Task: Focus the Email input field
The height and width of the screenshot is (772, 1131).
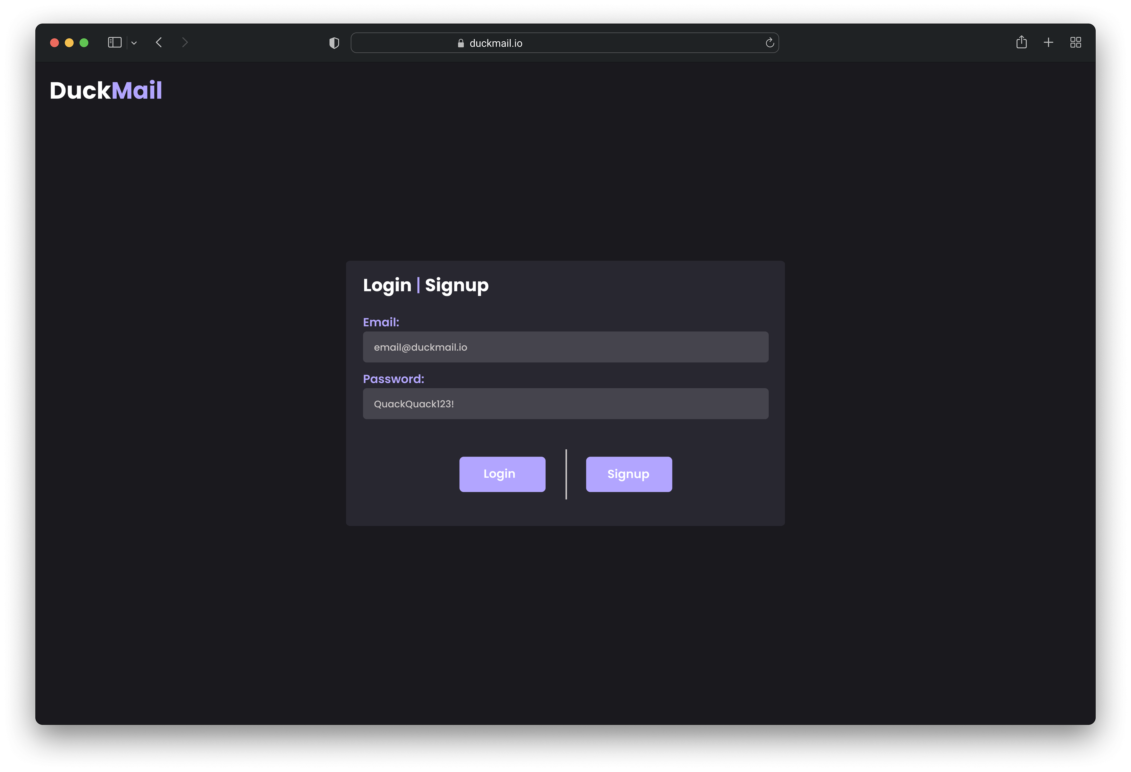Action: pos(565,347)
